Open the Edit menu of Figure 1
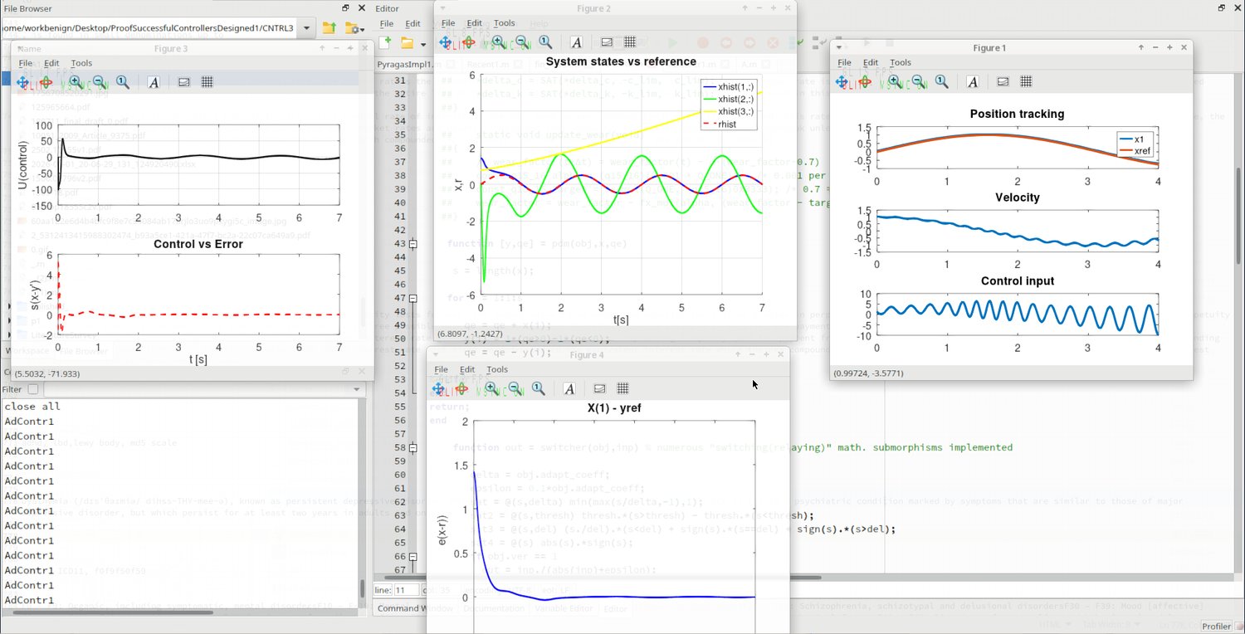The image size is (1245, 634). 871,62
